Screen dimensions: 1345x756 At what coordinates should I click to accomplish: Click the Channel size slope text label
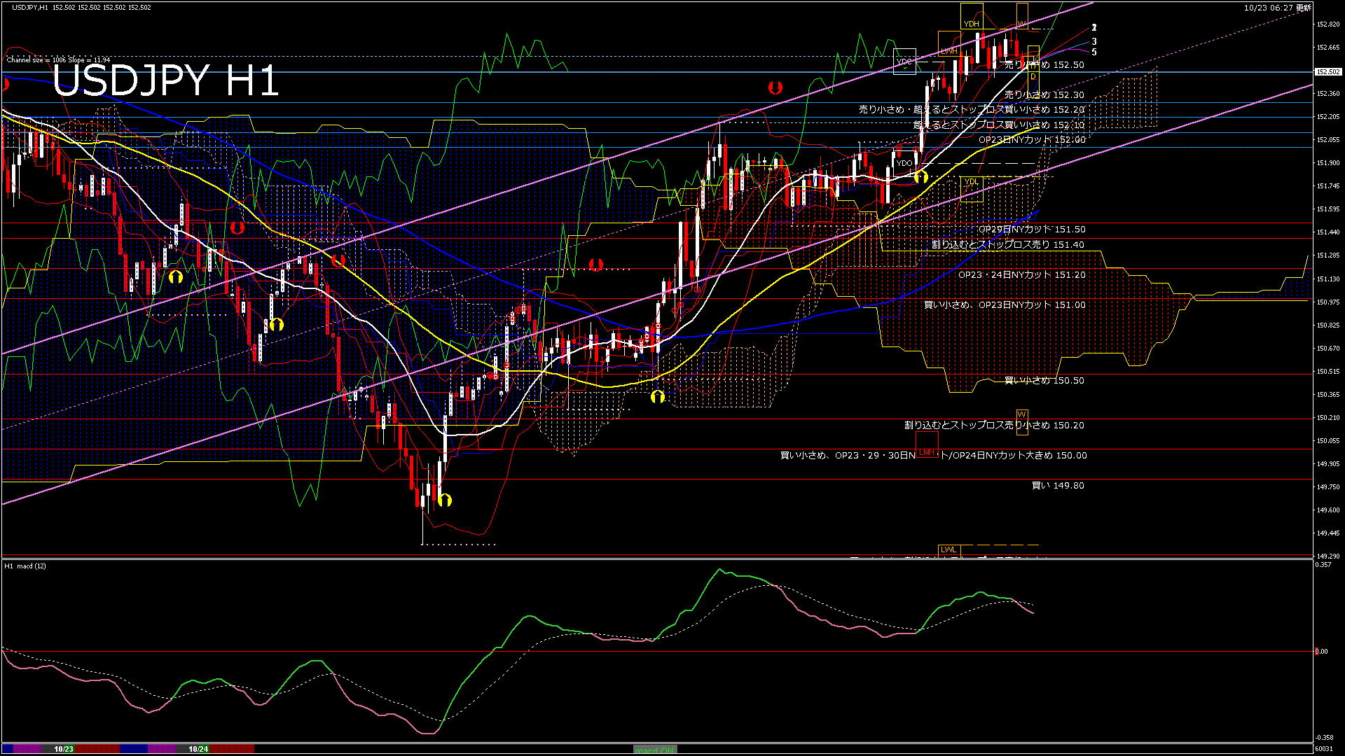tap(58, 59)
